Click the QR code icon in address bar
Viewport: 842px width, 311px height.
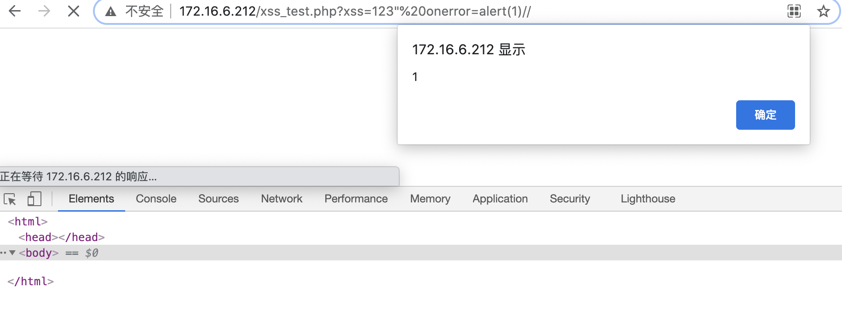[794, 11]
